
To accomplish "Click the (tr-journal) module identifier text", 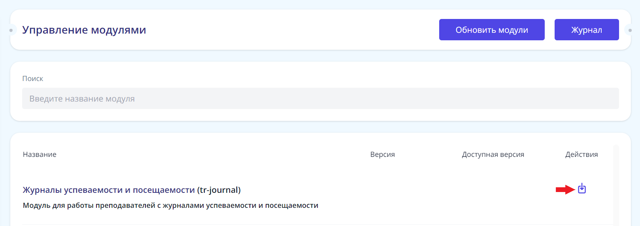I will click(x=219, y=190).
